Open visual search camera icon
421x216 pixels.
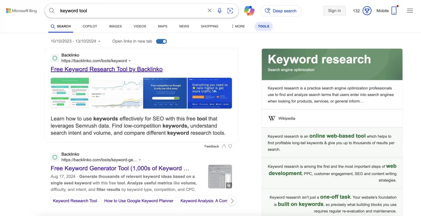(230, 11)
